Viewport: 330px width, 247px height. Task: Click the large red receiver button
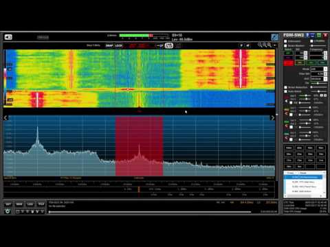(x=289, y=63)
